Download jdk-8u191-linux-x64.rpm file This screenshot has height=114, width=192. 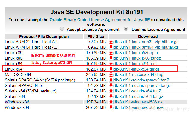tap(135, 64)
